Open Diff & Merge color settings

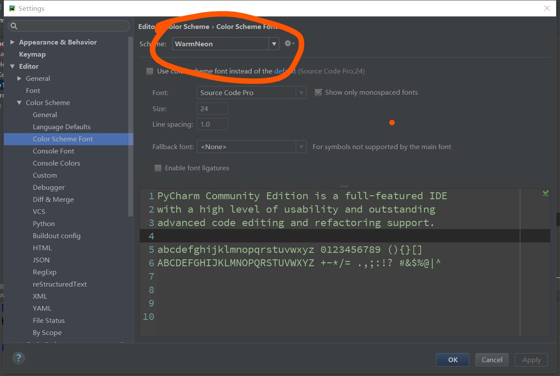(53, 199)
